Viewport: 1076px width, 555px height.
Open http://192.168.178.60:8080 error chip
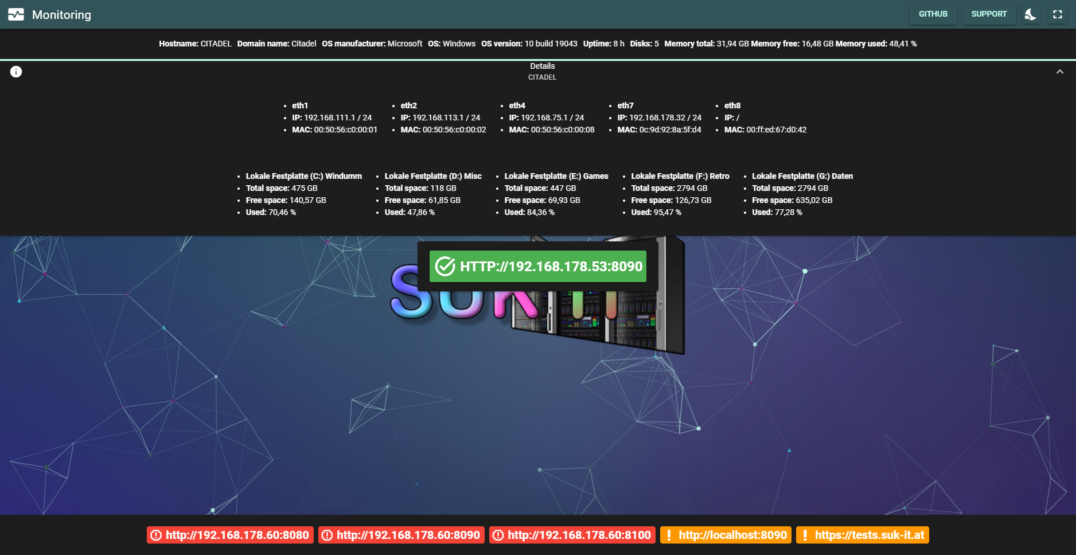point(230,535)
